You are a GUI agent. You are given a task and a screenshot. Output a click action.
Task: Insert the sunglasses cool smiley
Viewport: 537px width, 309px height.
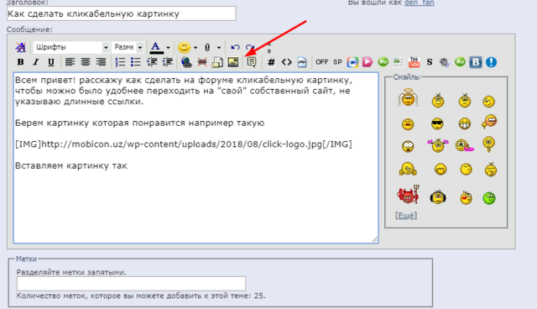[437, 123]
